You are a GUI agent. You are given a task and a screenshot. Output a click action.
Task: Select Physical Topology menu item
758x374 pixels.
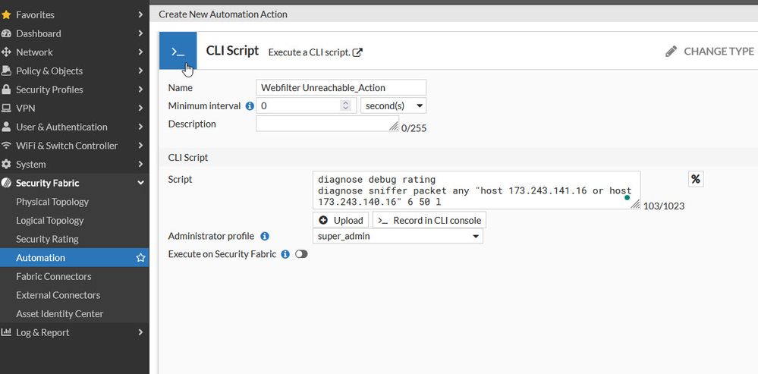point(52,202)
